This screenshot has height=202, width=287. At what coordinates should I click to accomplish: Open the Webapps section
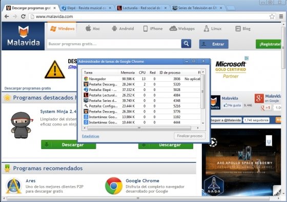coord(182,29)
